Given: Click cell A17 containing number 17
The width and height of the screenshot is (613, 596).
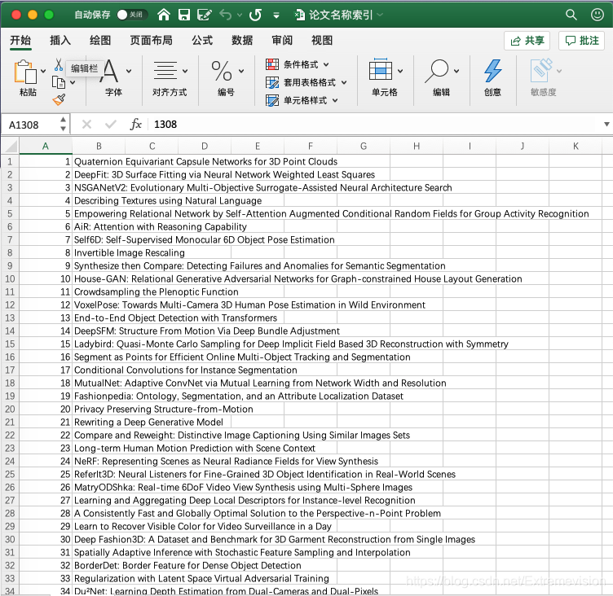Looking at the screenshot, I should point(46,370).
